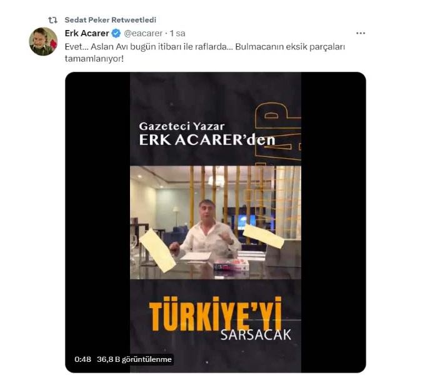Click the blue verified badge beside Erk Acarer
The image size is (440, 390).
pos(116,33)
